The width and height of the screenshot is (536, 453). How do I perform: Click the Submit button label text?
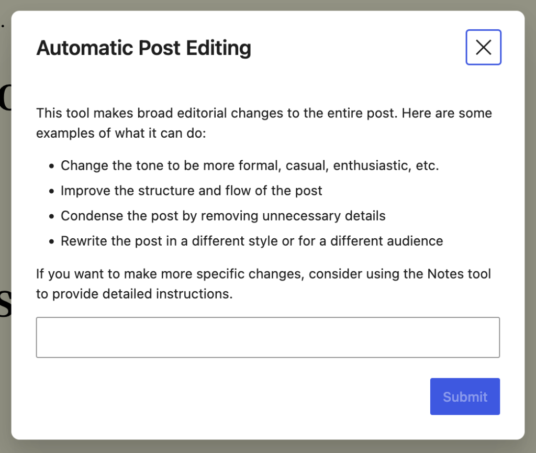click(x=465, y=396)
